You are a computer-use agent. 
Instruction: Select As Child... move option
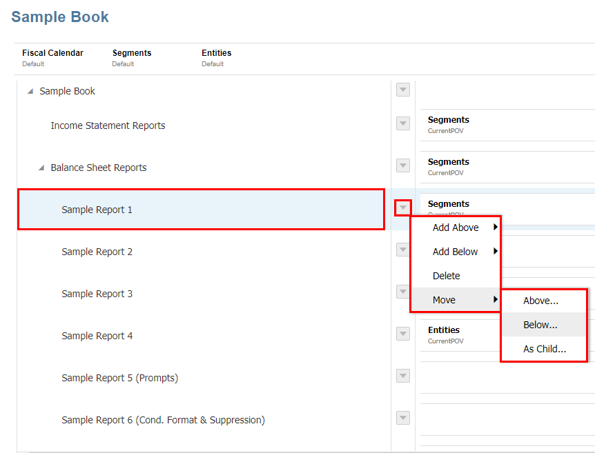click(x=545, y=349)
